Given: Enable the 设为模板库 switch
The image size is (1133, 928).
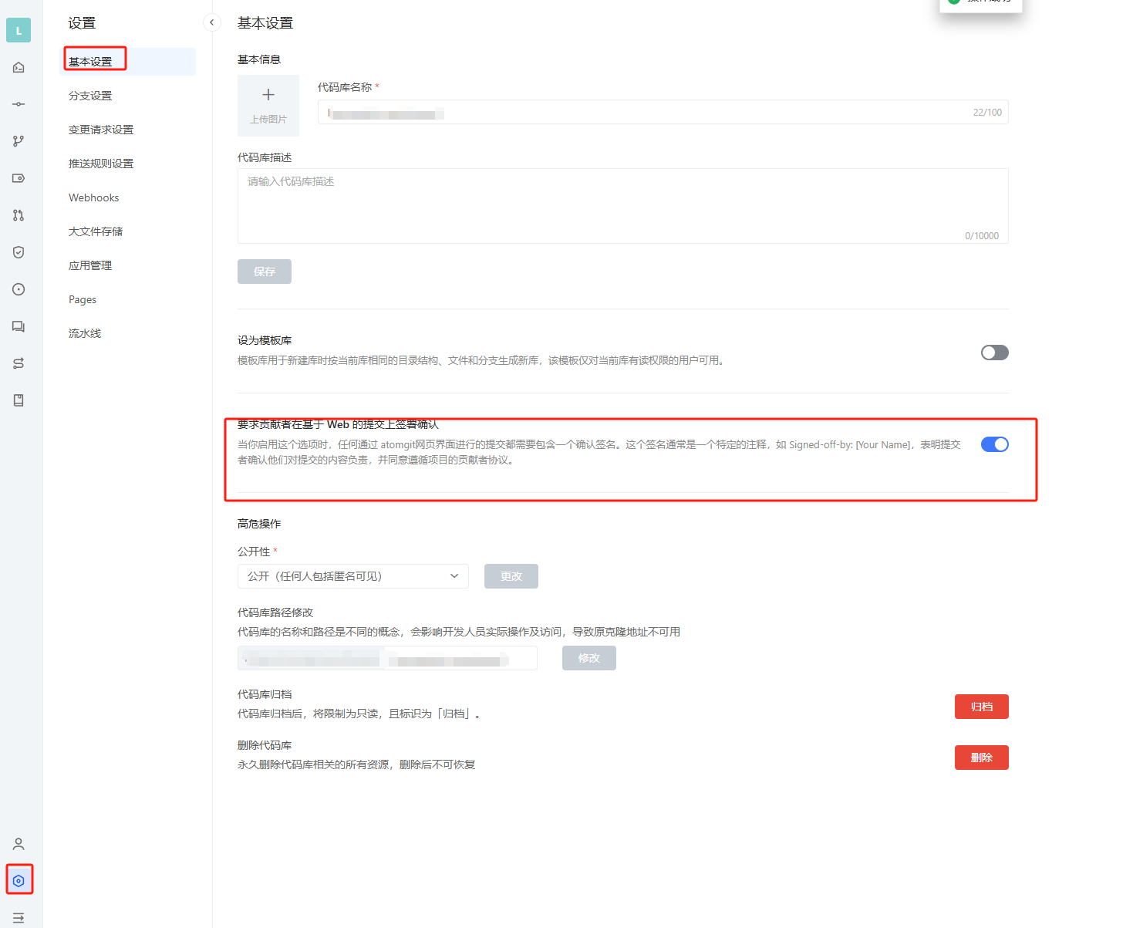Looking at the screenshot, I should coord(994,353).
